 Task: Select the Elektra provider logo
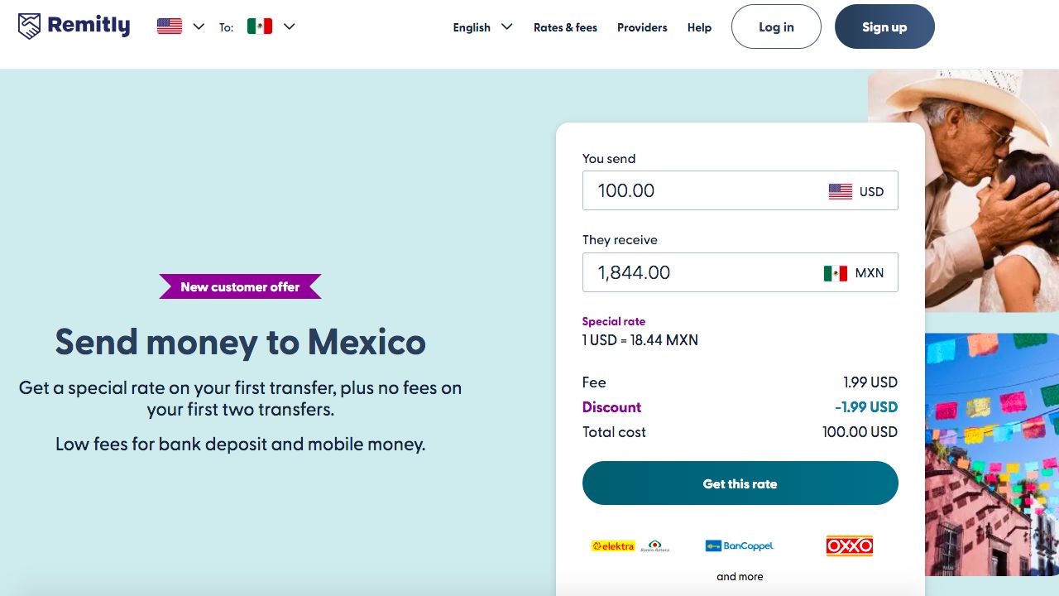[x=614, y=546]
